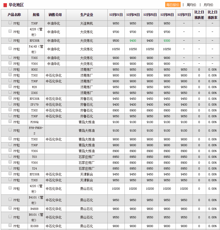Select the PA14D（管材）row checkbox
The width and height of the screenshot is (220, 230).
(10, 49)
